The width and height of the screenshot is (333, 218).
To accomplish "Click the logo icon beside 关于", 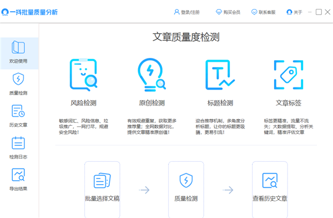I will (289, 12).
